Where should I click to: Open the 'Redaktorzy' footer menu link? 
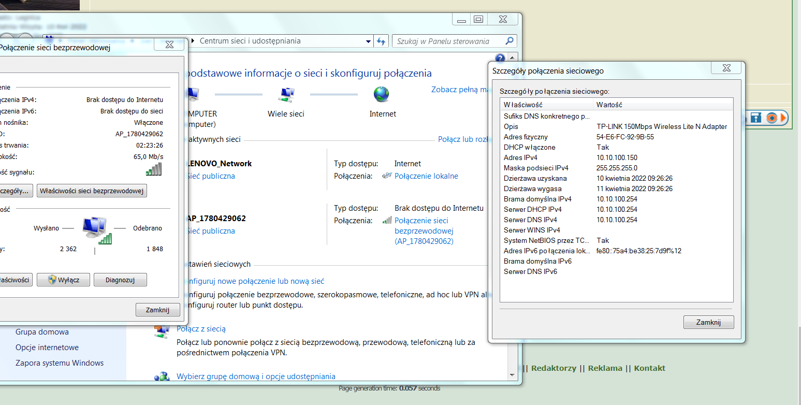coord(554,368)
